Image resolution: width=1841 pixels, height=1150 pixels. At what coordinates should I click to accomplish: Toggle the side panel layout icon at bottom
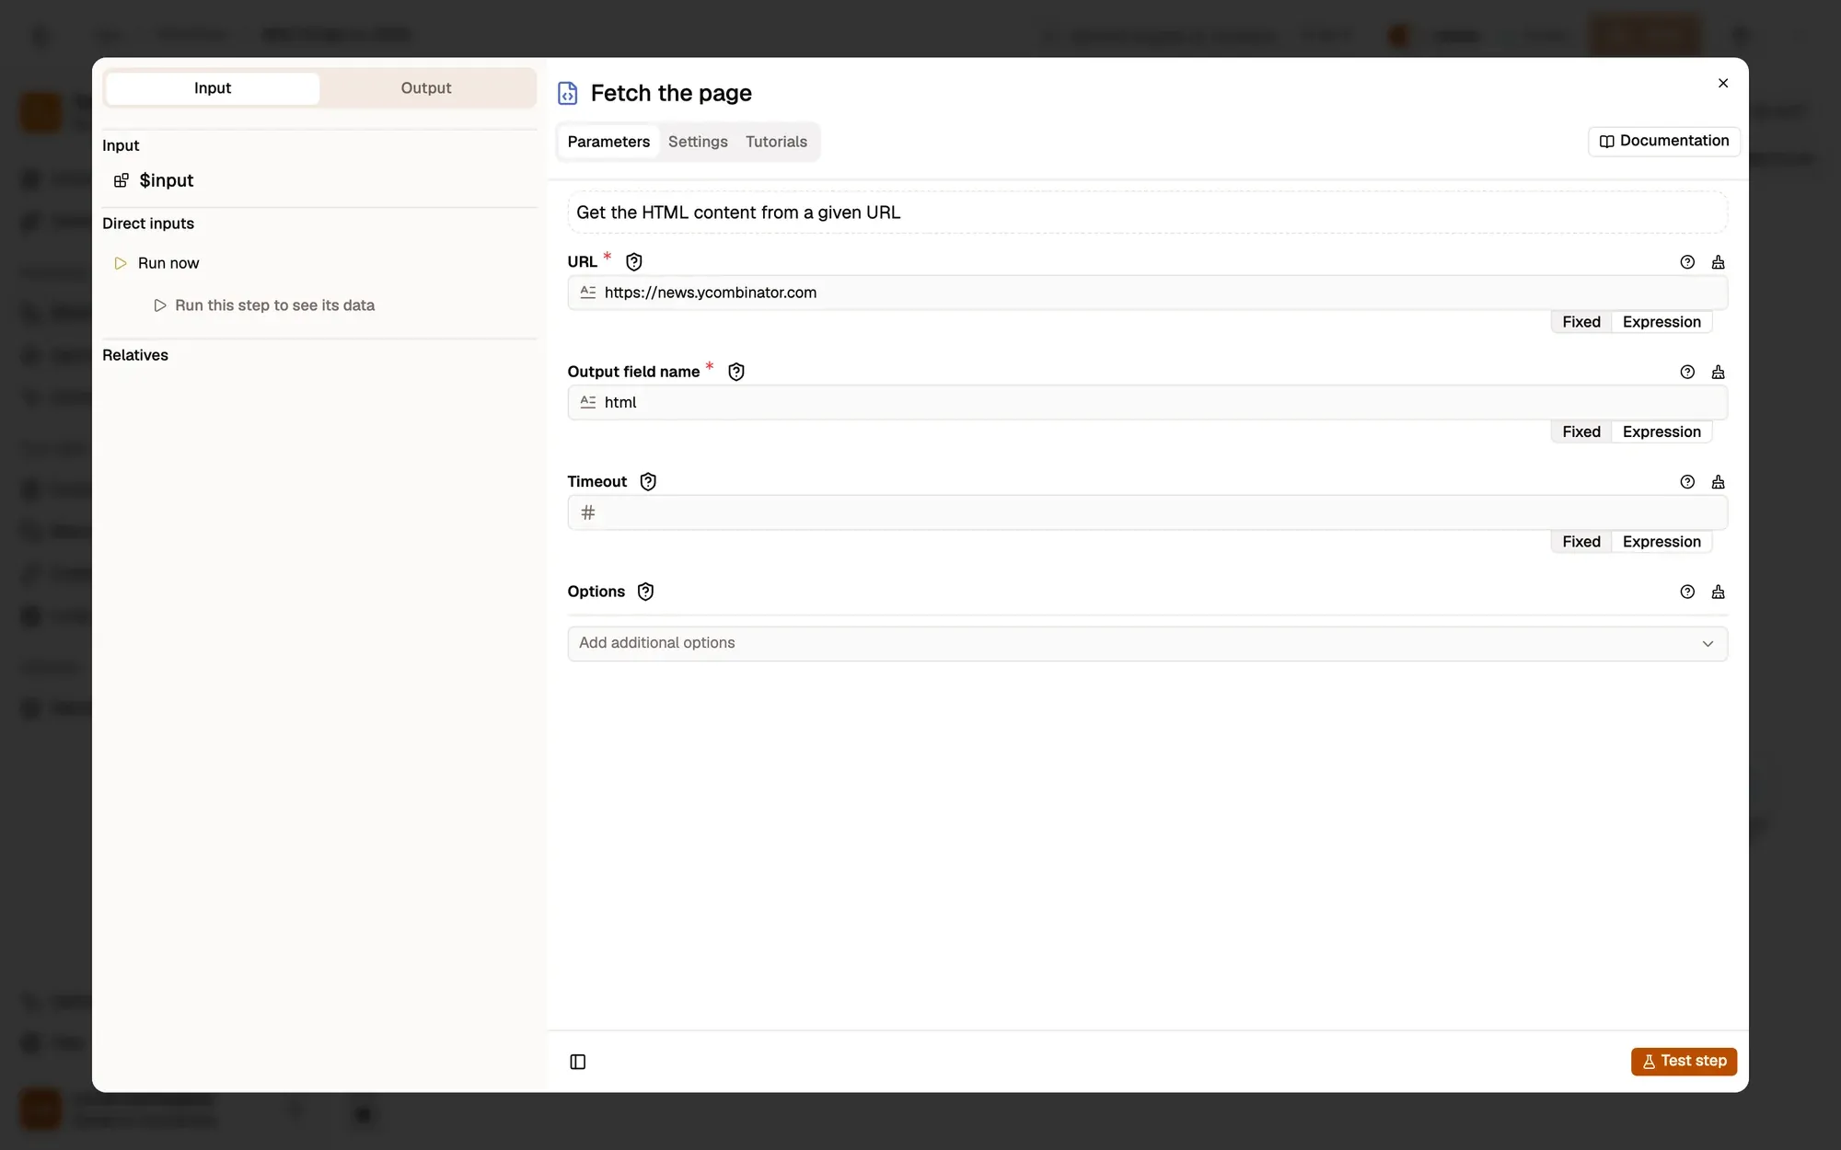578,1062
